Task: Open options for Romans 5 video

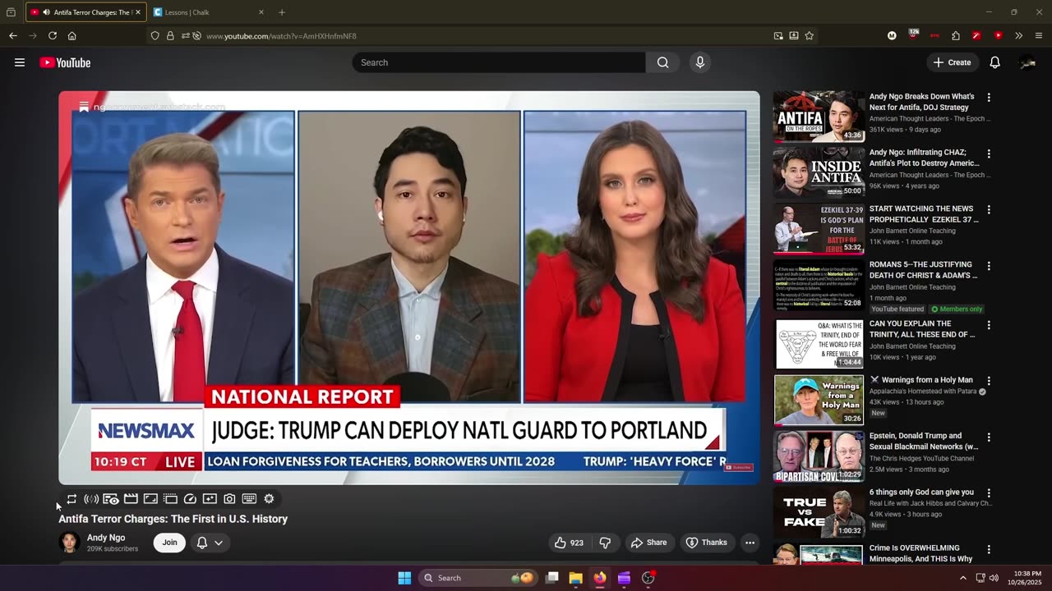Action: coord(989,266)
